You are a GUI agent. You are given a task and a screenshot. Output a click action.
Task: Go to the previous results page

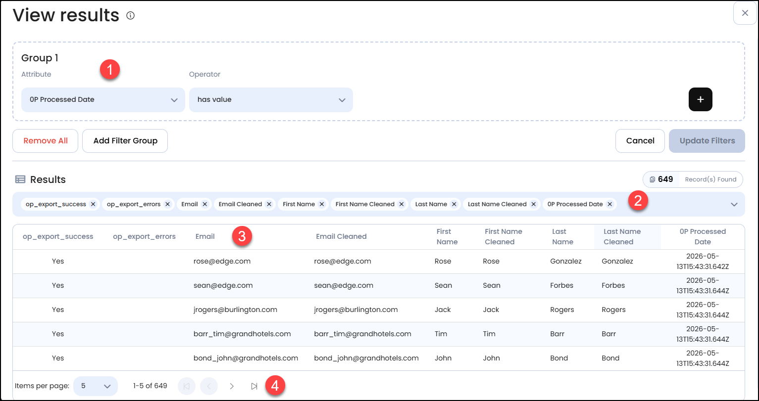209,386
